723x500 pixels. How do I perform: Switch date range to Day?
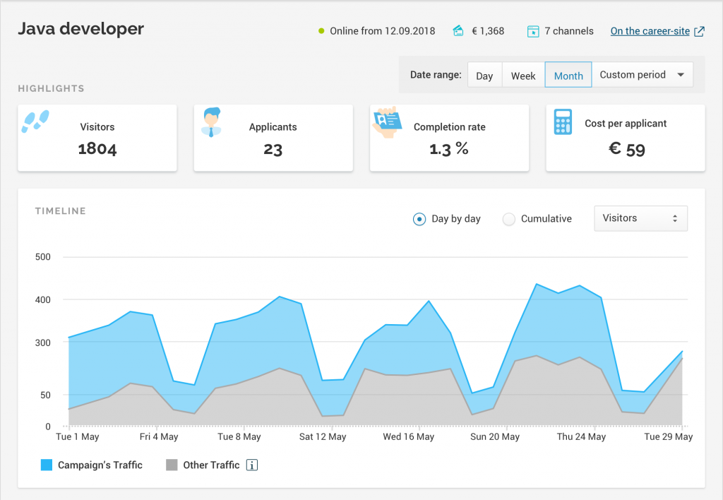[x=484, y=75]
